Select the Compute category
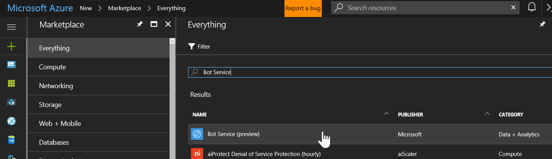Image resolution: width=552 pixels, height=159 pixels. [52, 67]
